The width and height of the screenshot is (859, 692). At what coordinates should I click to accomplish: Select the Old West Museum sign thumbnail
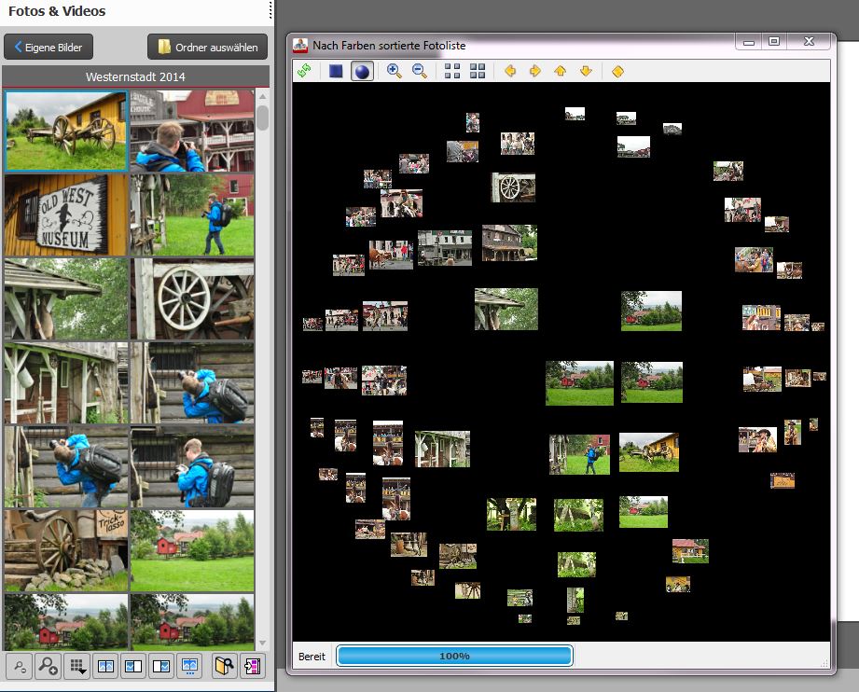click(x=65, y=215)
